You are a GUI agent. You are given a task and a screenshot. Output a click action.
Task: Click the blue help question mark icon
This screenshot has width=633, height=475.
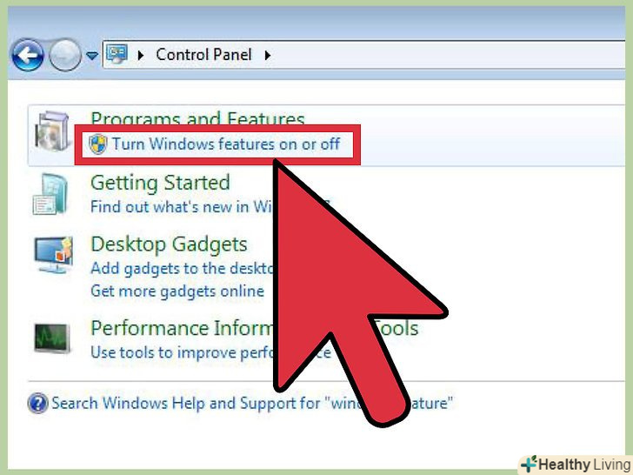[x=38, y=403]
